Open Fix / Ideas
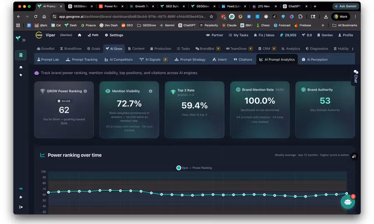This screenshot has width=374, height=224. click(264, 35)
